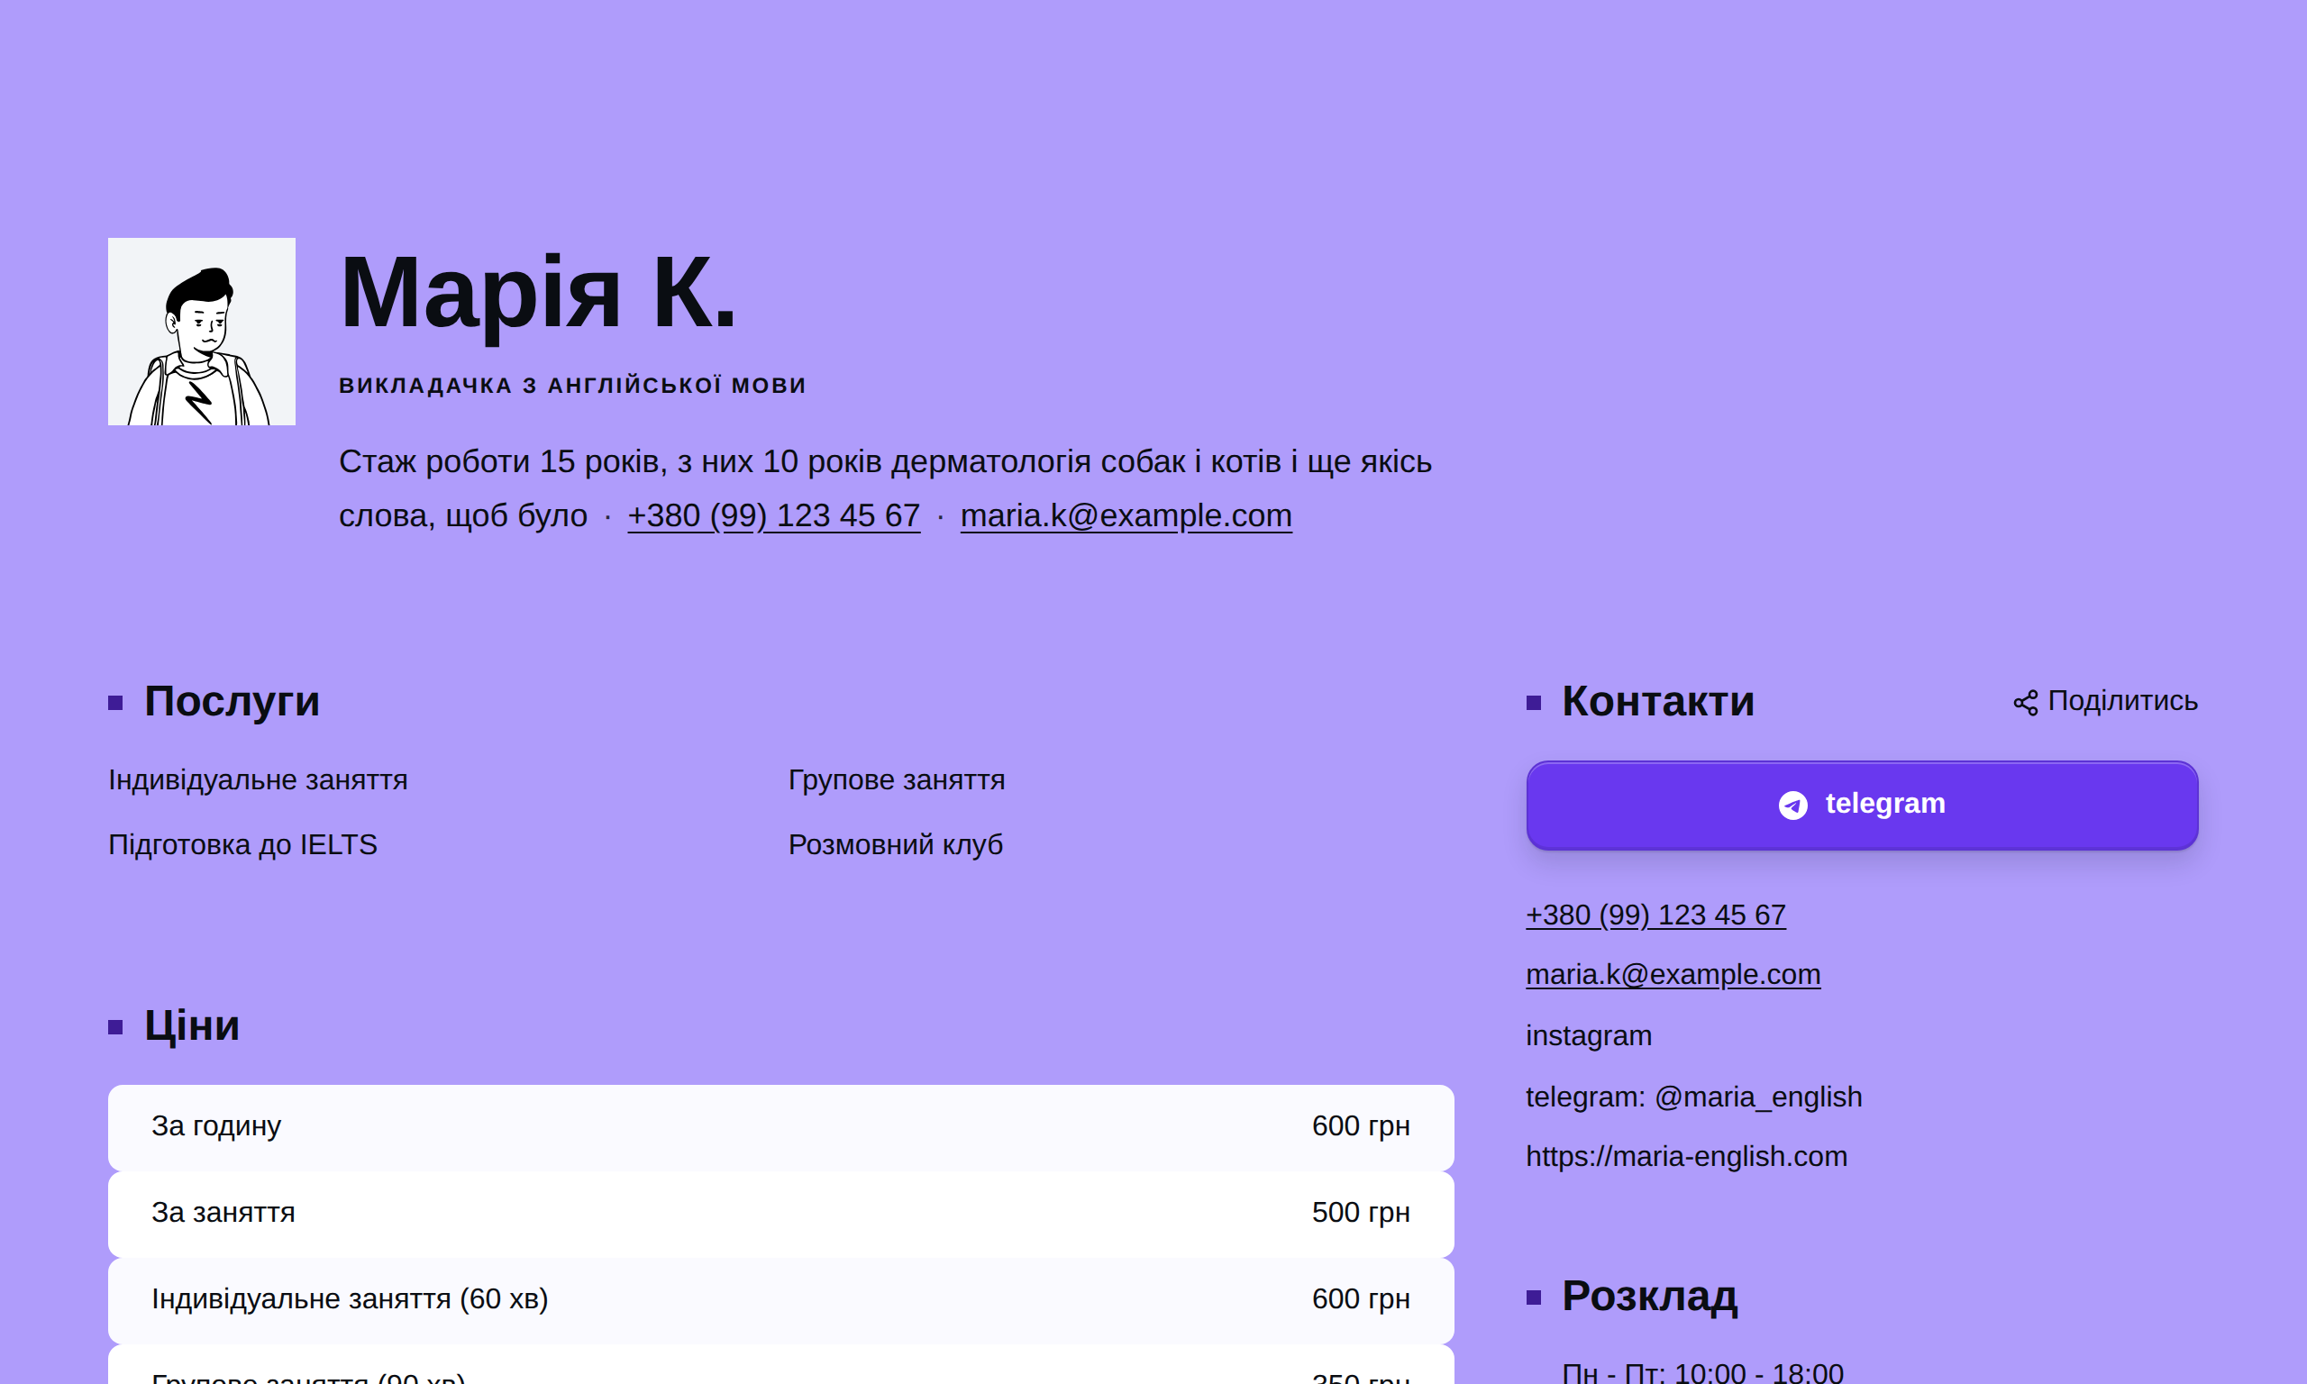2307x1384 pixels.
Task: Click Марія's avatar illustration
Action: coord(202,331)
